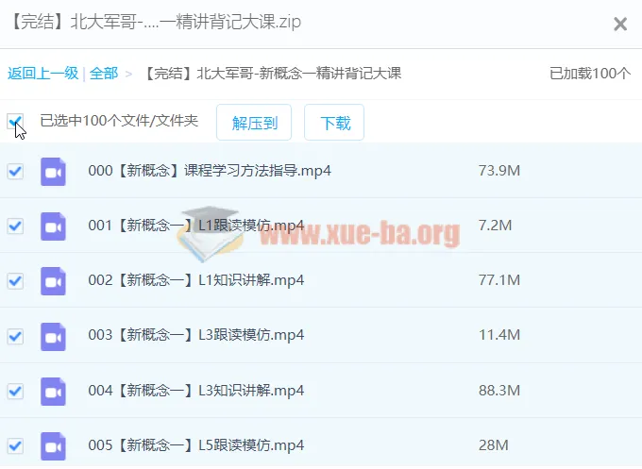Screen dimensions: 642x469
Task: Select the 北大军哥-新概念一精讲背记大课 breadcrumb folder
Action: coord(274,74)
